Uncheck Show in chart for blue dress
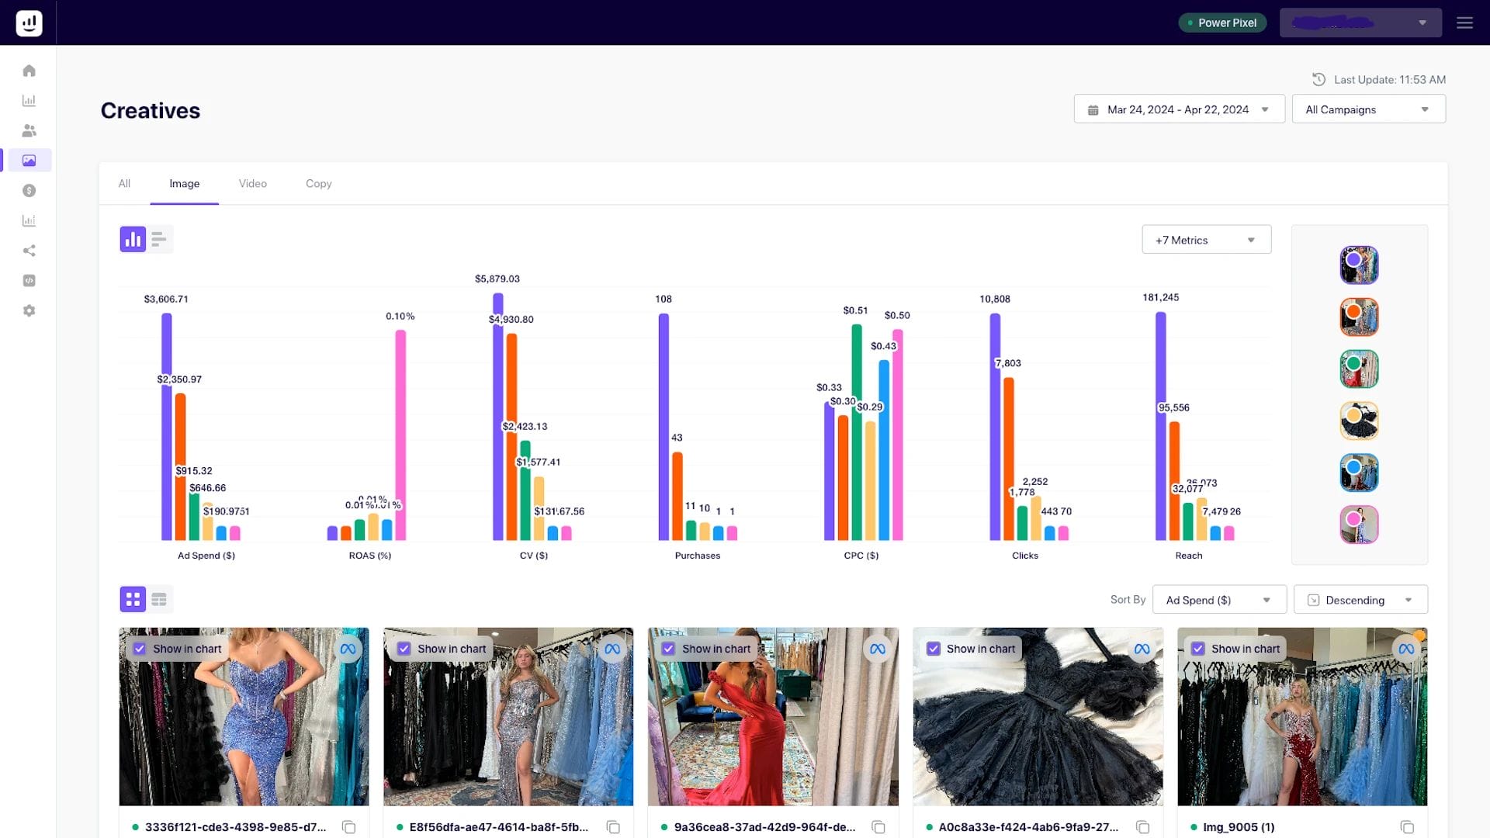The image size is (1490, 838). click(140, 649)
